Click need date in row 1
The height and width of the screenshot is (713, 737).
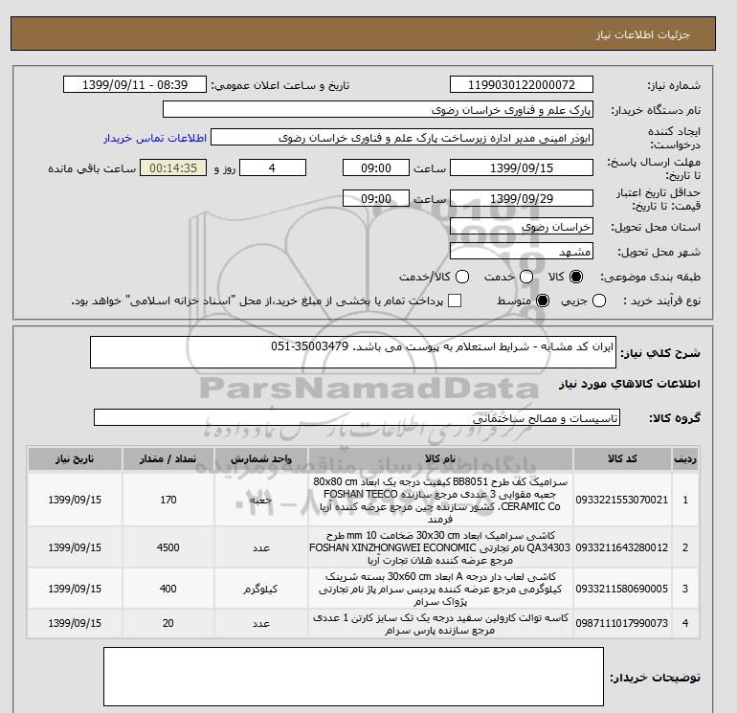coord(75,500)
